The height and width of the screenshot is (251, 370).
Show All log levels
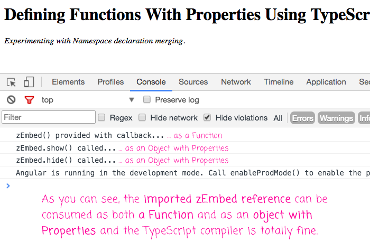tap(277, 118)
